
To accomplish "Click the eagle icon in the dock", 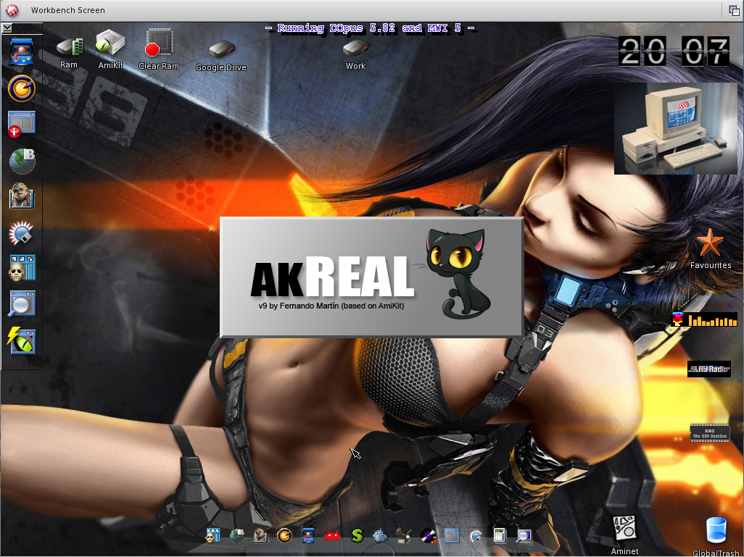I will point(404,536).
